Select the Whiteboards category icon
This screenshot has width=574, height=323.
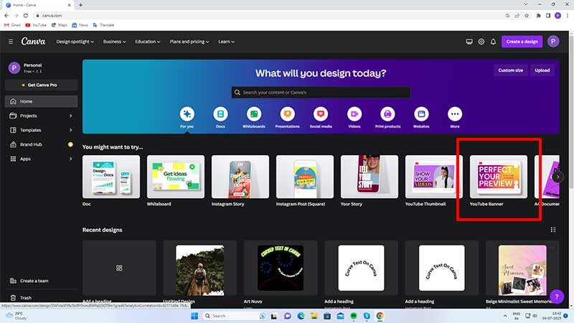pos(254,114)
